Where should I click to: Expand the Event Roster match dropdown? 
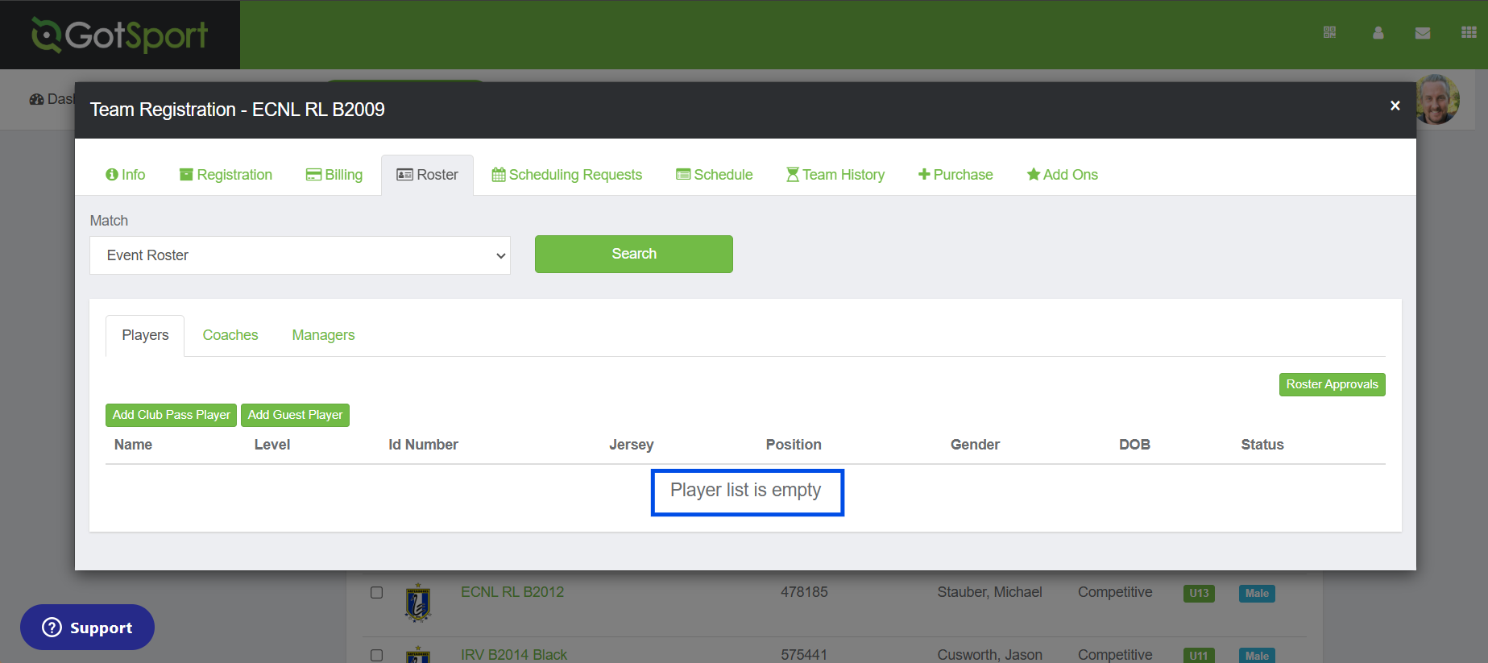(300, 255)
